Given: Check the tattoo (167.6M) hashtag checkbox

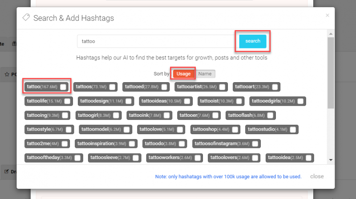Looking at the screenshot, I should click(x=64, y=87).
